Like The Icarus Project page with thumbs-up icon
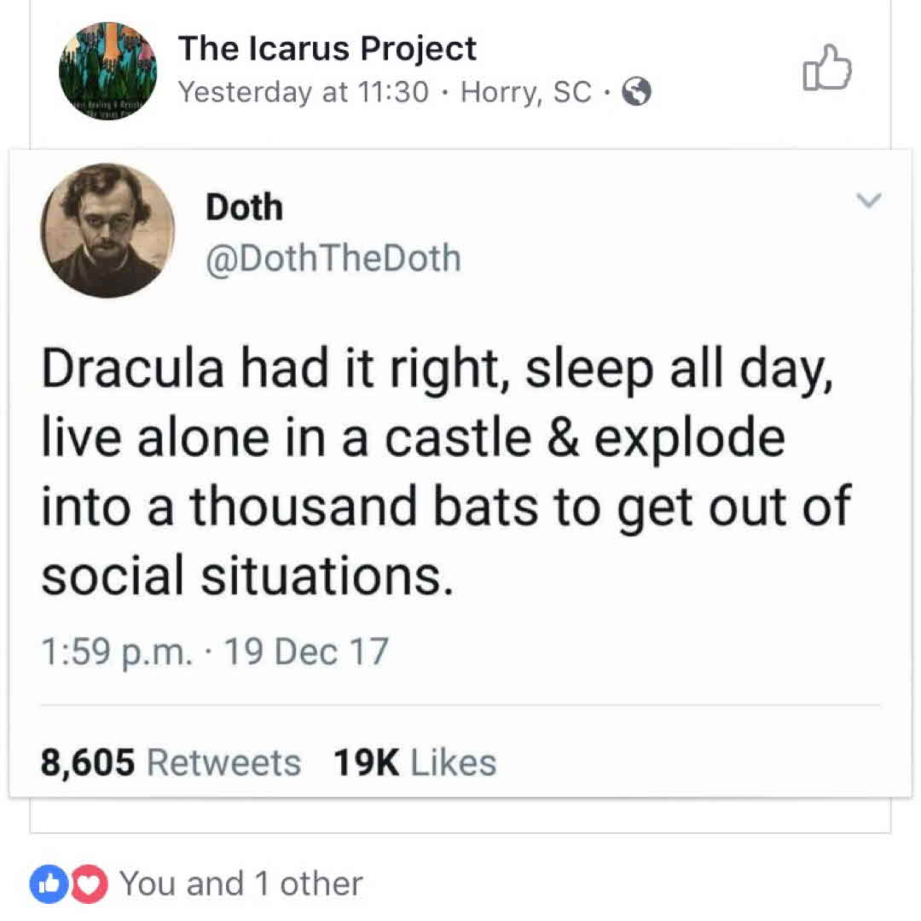This screenshot has height=921, width=921. pyautogui.click(x=826, y=68)
